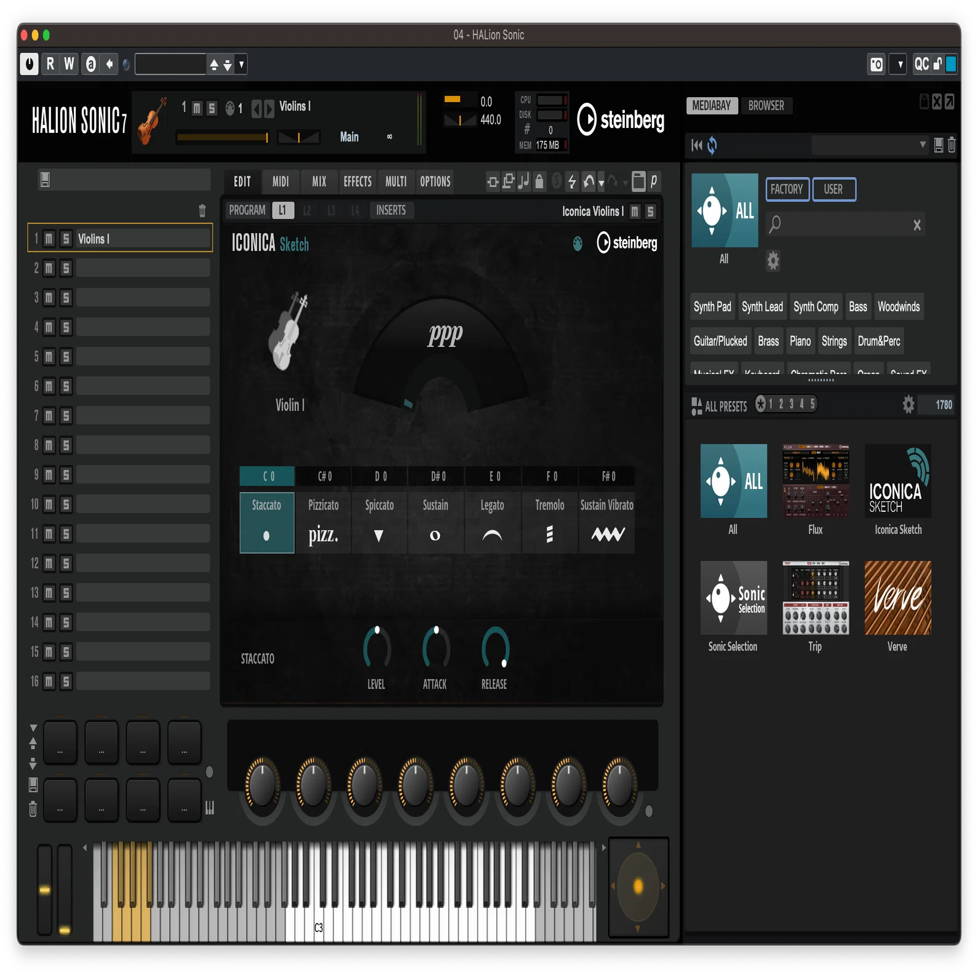978x978 pixels.
Task: Switch to the MIX tab
Action: tap(319, 181)
